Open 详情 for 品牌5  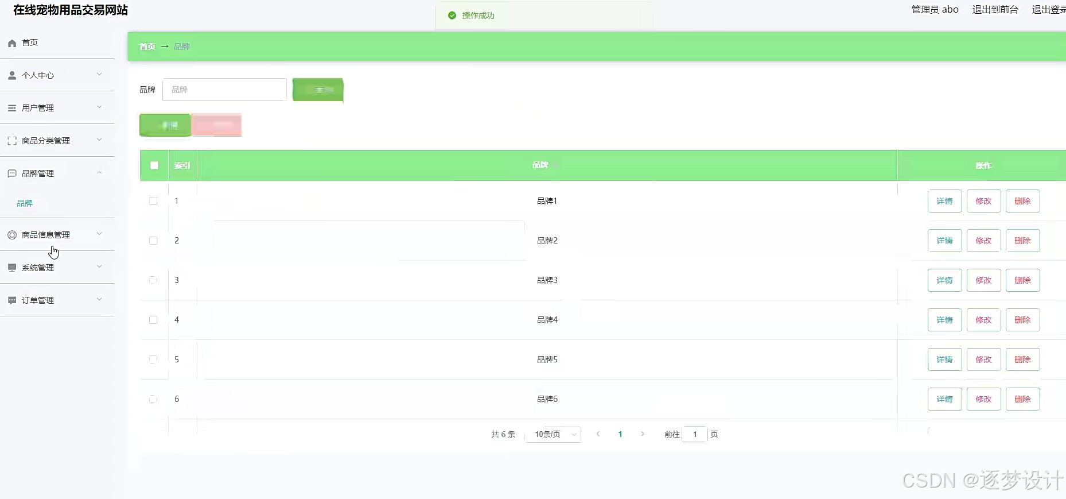coord(944,359)
